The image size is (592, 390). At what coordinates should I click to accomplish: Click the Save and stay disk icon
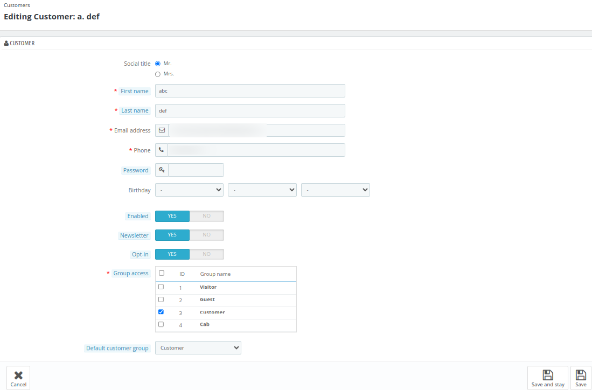click(548, 375)
